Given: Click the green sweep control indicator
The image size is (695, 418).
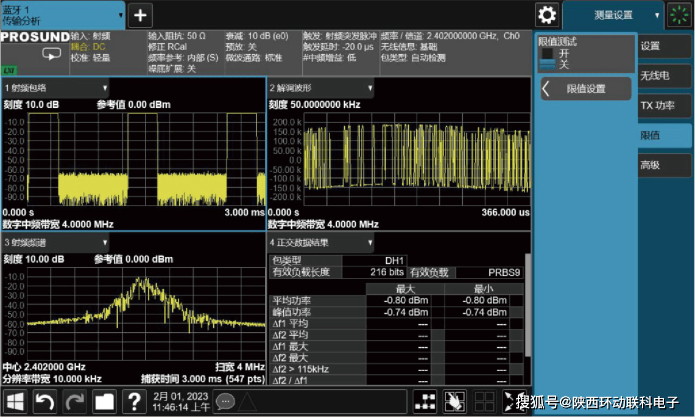Looking at the screenshot, I should (x=680, y=15).
